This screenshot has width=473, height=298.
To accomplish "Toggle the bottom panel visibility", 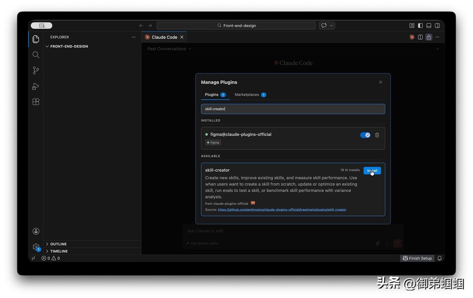I will [x=429, y=25].
